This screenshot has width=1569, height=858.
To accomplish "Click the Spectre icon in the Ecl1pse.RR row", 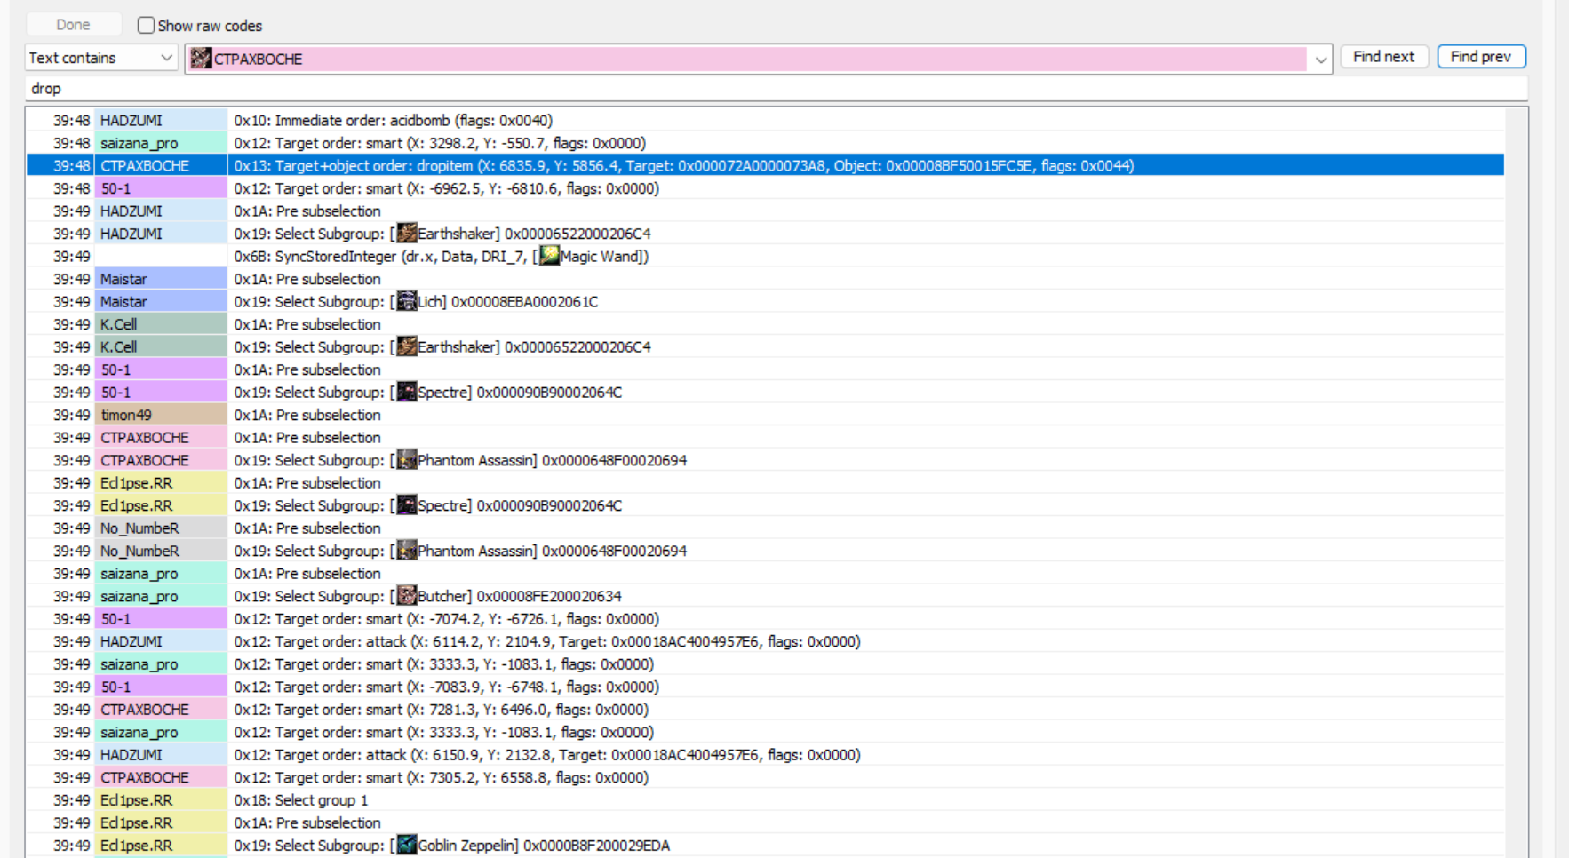I will tap(407, 505).
